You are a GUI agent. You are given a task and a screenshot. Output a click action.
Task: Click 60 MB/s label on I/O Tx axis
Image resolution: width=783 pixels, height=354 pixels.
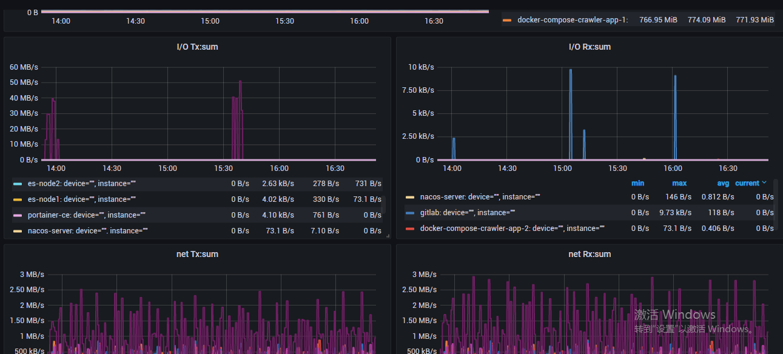point(24,67)
